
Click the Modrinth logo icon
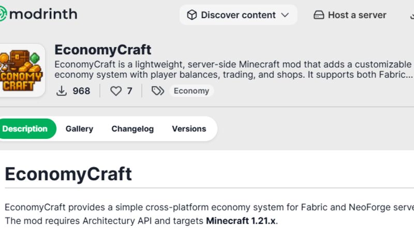3,14
